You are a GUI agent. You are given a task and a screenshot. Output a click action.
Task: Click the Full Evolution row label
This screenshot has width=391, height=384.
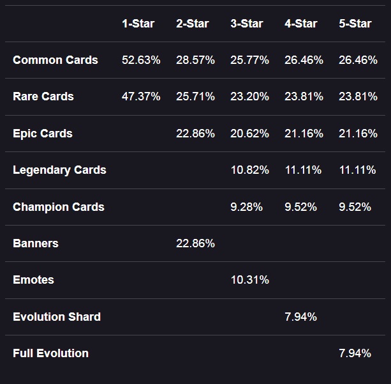pos(50,353)
